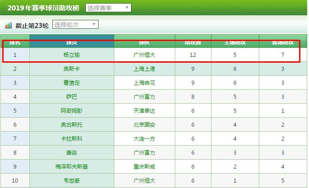Open player 杨立瑜's link
Screen dimensions: 309x188
click(x=71, y=55)
